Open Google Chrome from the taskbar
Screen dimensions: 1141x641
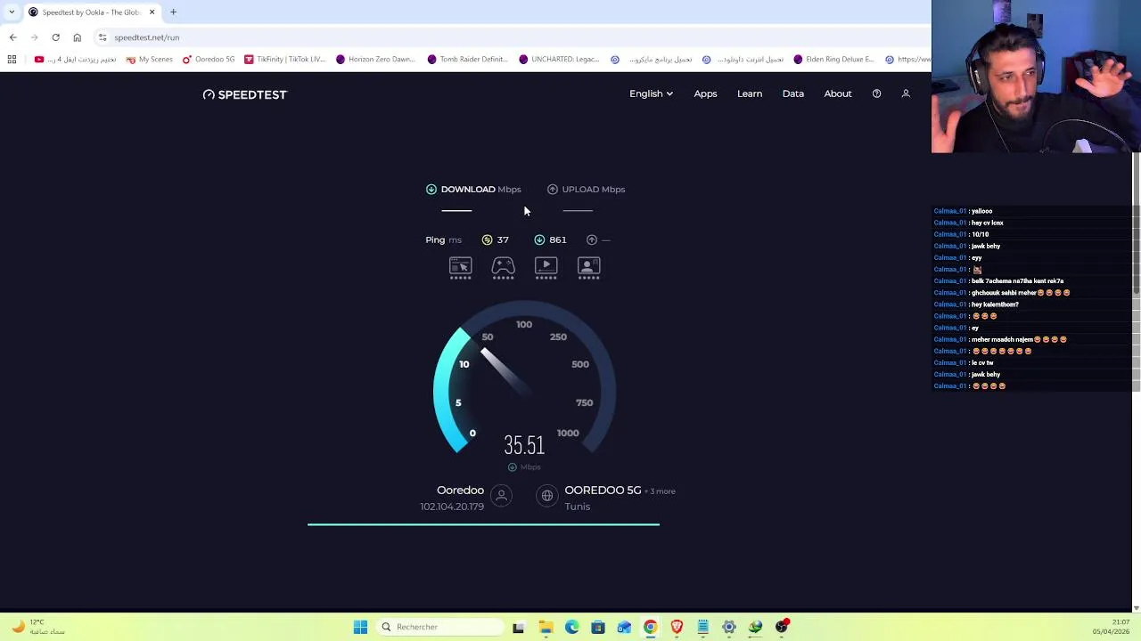point(651,627)
